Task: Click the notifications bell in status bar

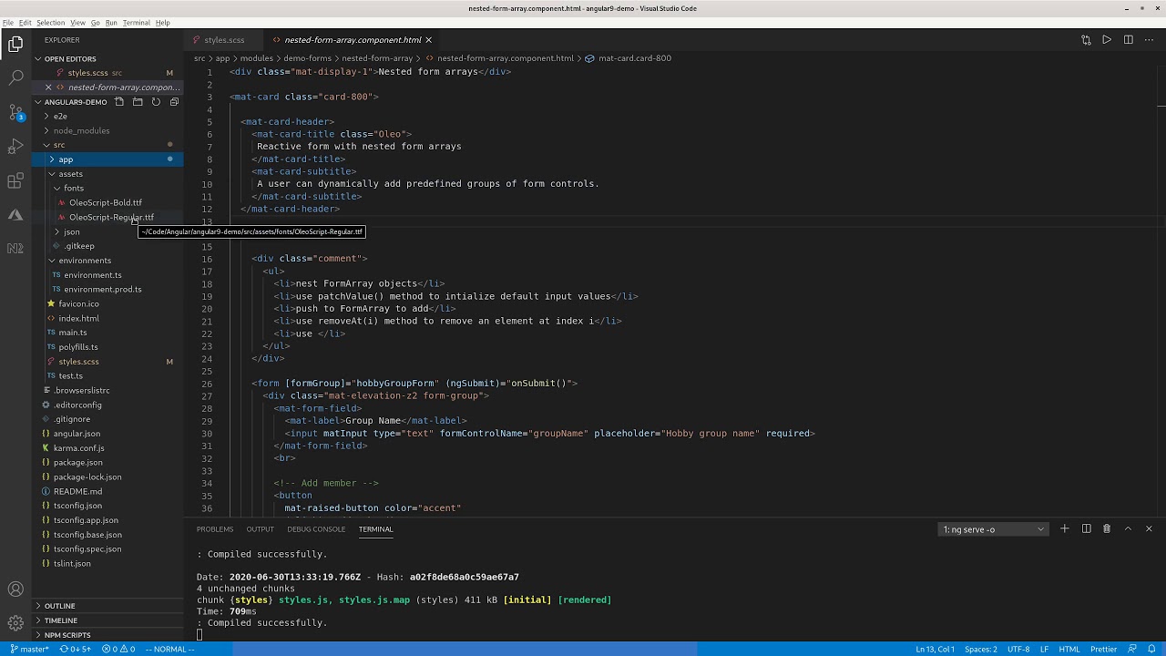Action: pos(1152,650)
